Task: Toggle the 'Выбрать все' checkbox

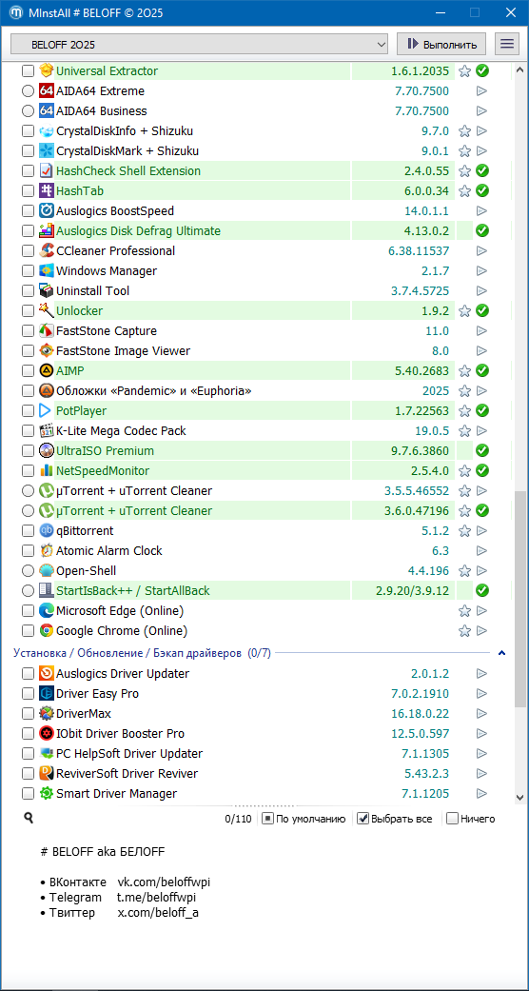Action: pyautogui.click(x=362, y=819)
